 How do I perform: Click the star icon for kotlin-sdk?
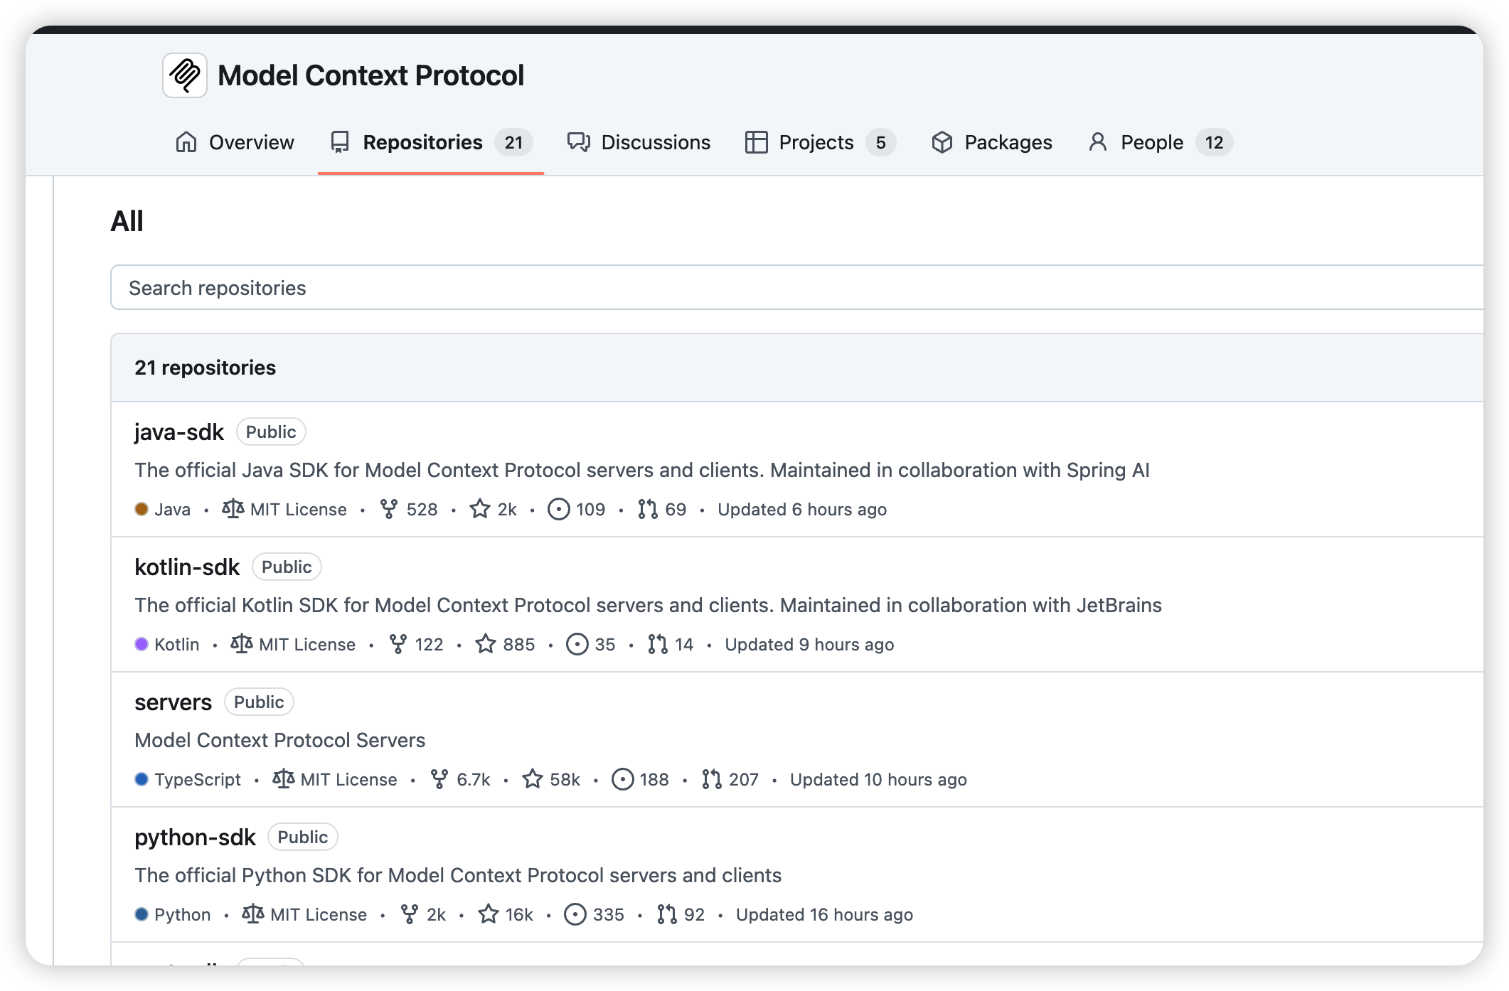(486, 644)
